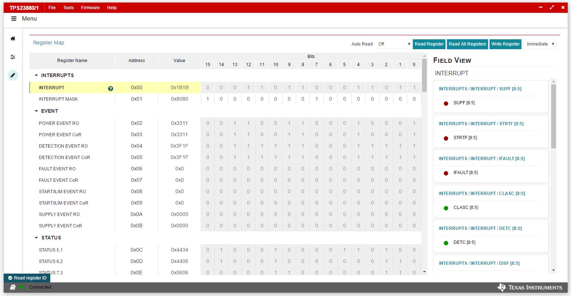Open the hamburger Menu icon
571x296 pixels.
click(14, 19)
